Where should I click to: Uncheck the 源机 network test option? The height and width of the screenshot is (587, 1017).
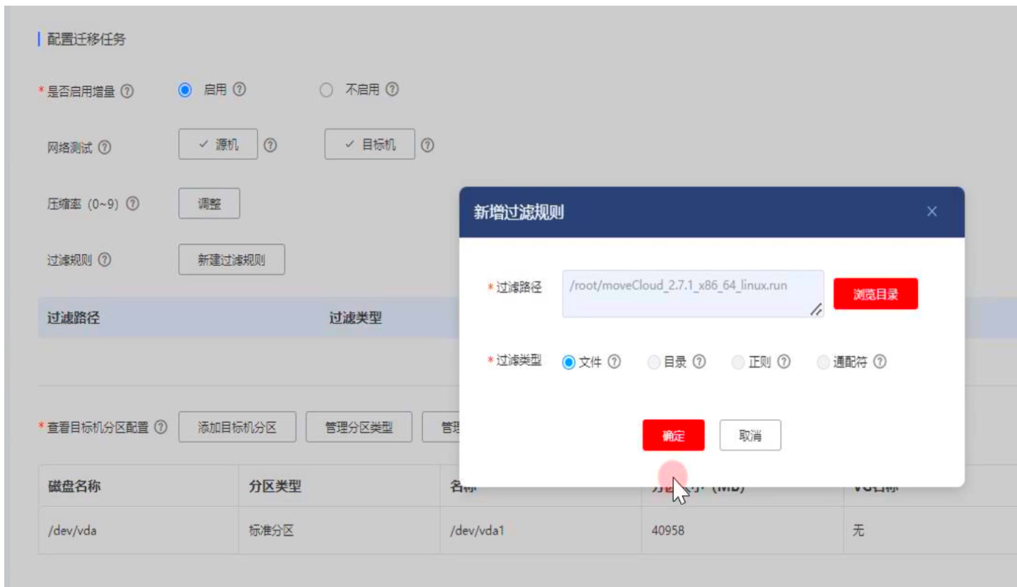(x=219, y=146)
